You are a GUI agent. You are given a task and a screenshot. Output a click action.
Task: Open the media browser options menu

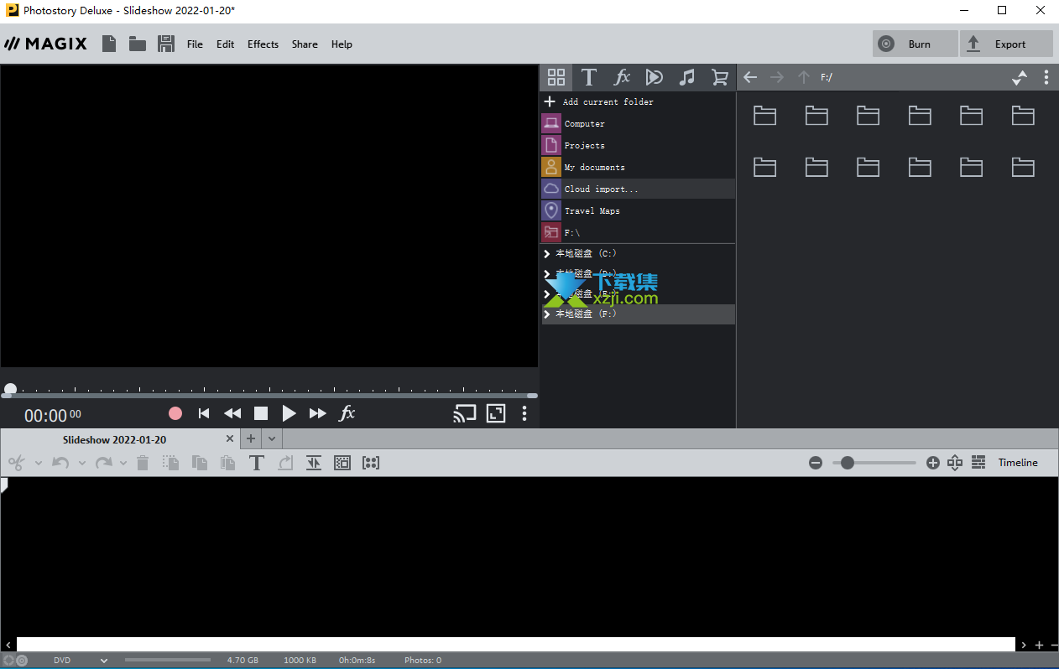[x=1046, y=77]
